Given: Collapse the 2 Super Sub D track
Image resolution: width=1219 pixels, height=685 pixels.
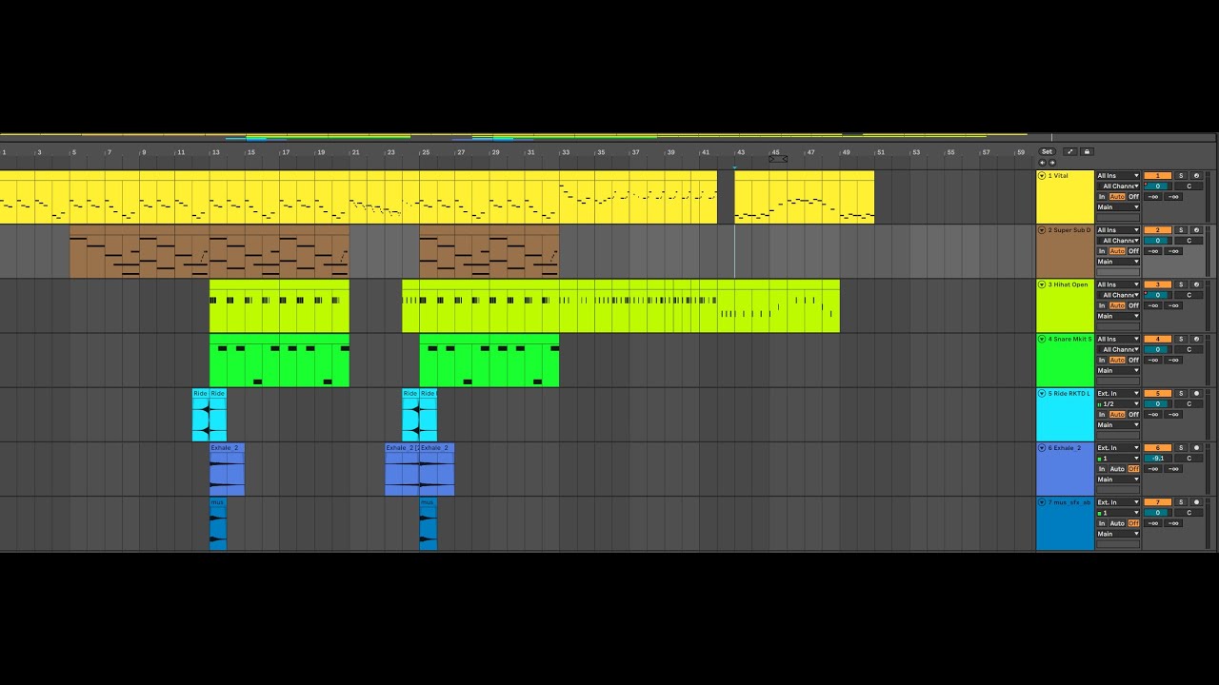Looking at the screenshot, I should [x=1042, y=230].
